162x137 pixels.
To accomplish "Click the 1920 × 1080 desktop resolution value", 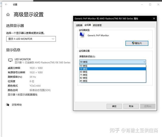I will (x=36, y=68).
